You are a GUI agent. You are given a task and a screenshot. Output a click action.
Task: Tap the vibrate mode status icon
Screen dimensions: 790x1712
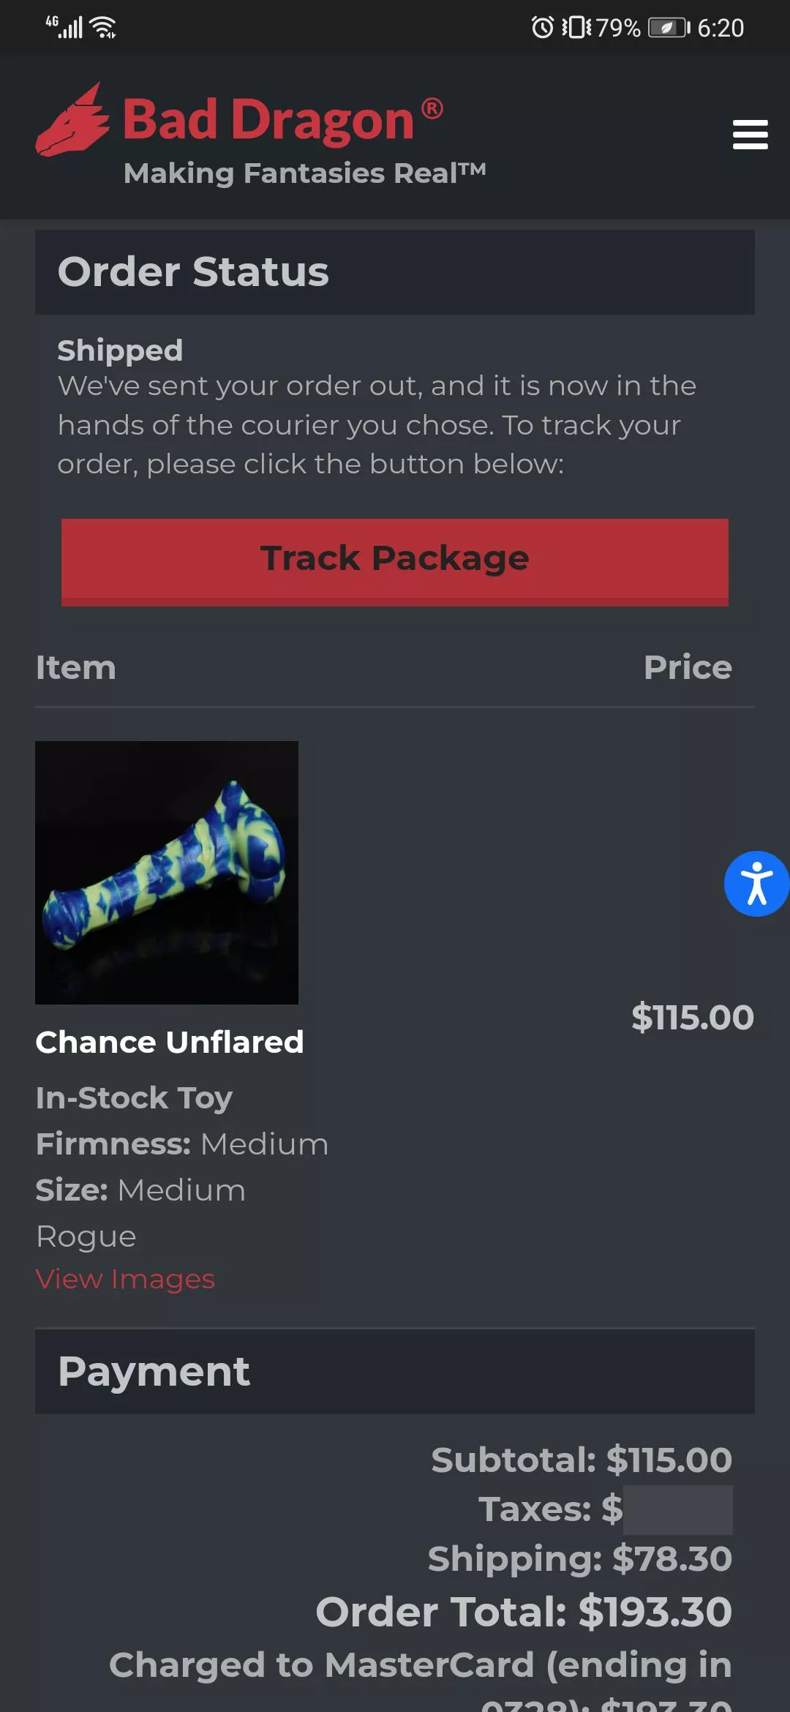point(576,28)
